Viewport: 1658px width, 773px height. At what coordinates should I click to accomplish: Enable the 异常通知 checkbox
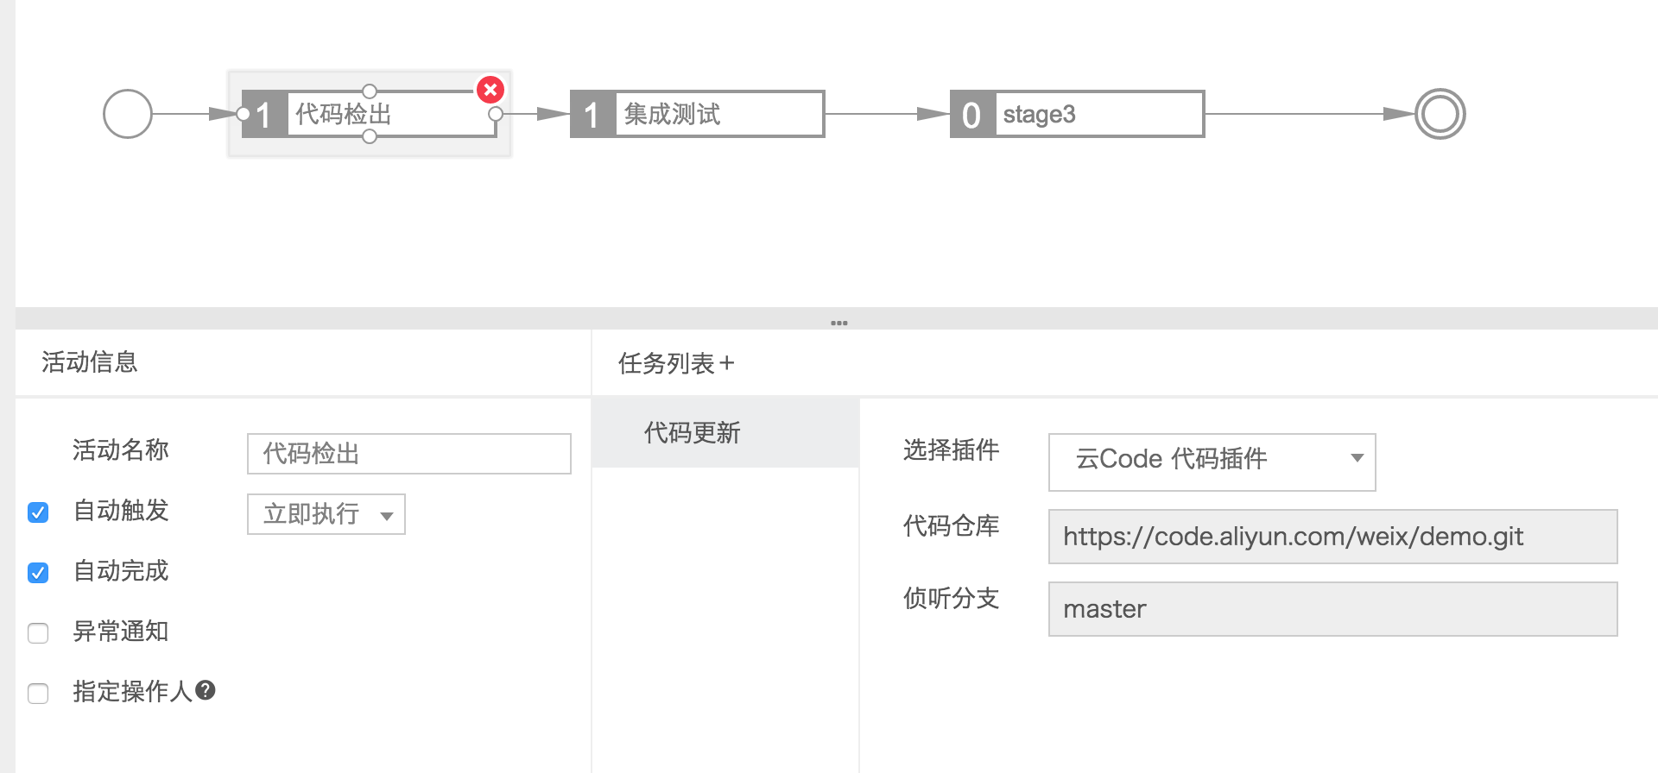(38, 633)
